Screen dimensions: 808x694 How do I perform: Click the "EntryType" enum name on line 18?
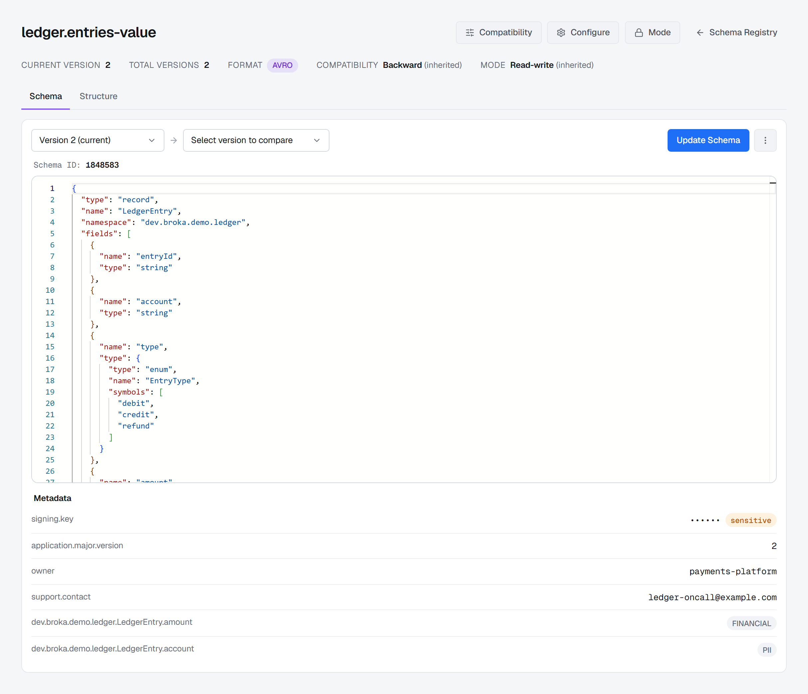(170, 381)
